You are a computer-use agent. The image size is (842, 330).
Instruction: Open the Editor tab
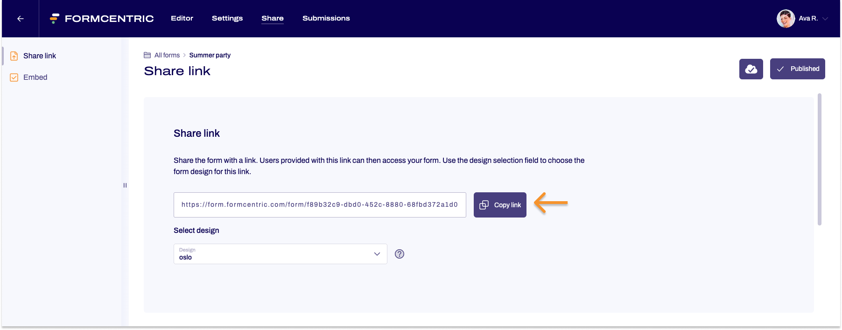182,18
